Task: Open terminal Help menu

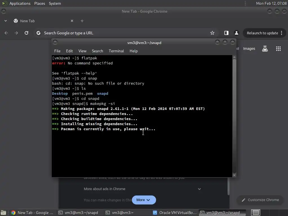Action: click(x=134, y=51)
